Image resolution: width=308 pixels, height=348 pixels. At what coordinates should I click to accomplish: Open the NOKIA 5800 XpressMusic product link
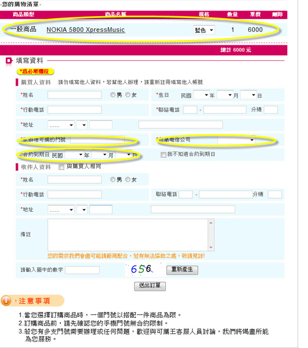point(86,30)
